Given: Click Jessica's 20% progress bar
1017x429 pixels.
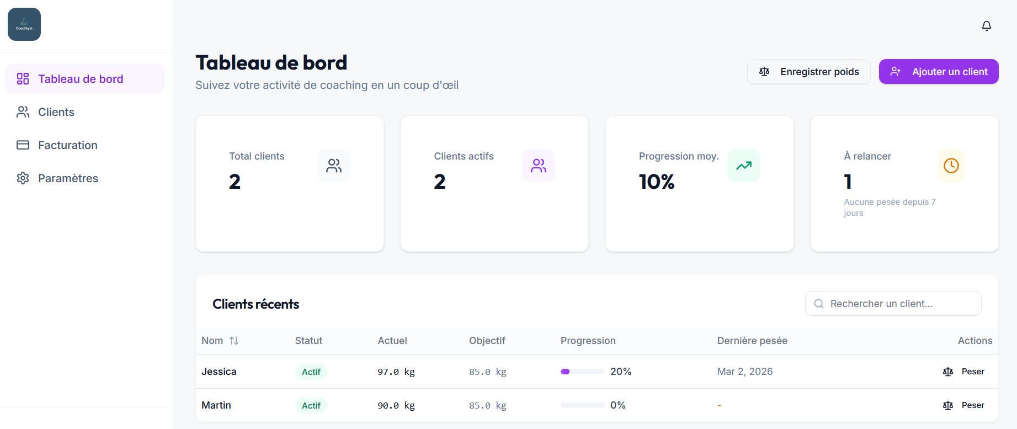Looking at the screenshot, I should 582,372.
